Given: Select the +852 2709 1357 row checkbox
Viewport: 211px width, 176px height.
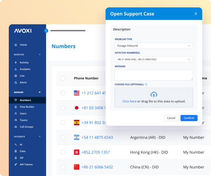Looking at the screenshot, I should click(x=63, y=152).
